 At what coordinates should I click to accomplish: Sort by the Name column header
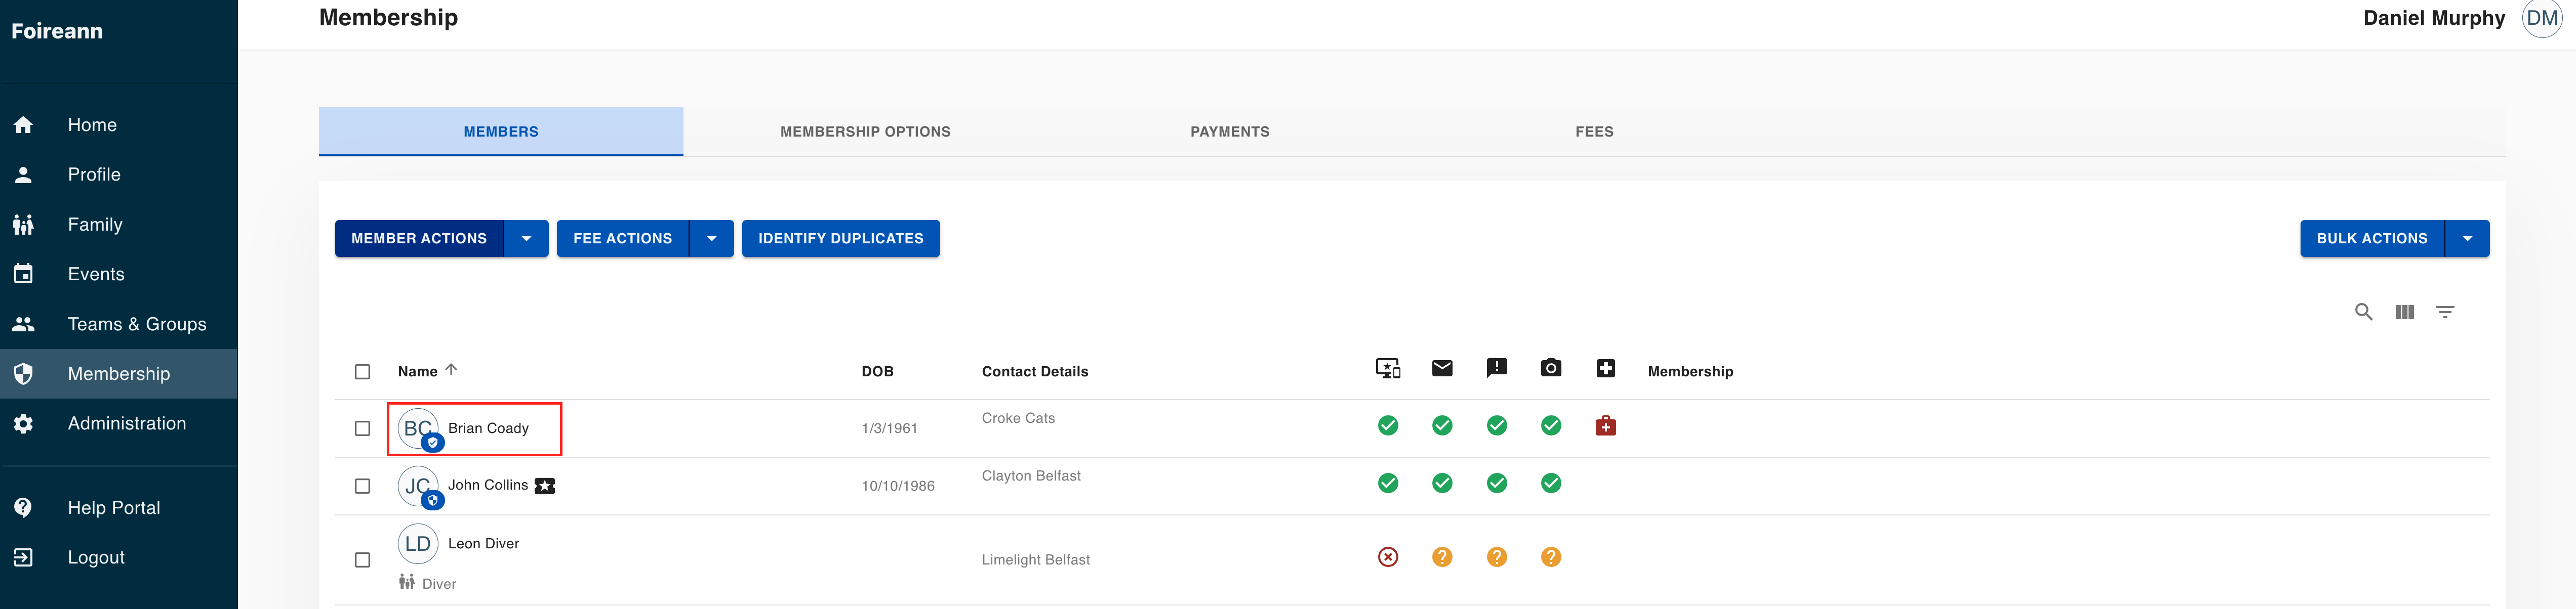[x=418, y=371]
